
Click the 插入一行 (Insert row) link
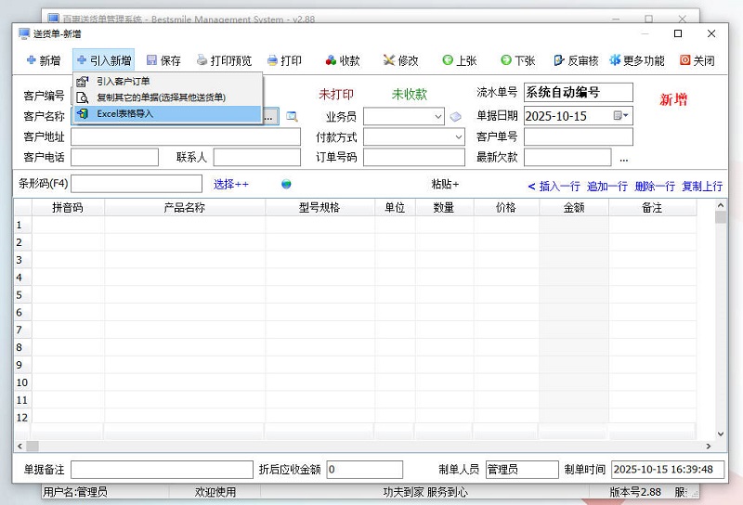pos(554,186)
